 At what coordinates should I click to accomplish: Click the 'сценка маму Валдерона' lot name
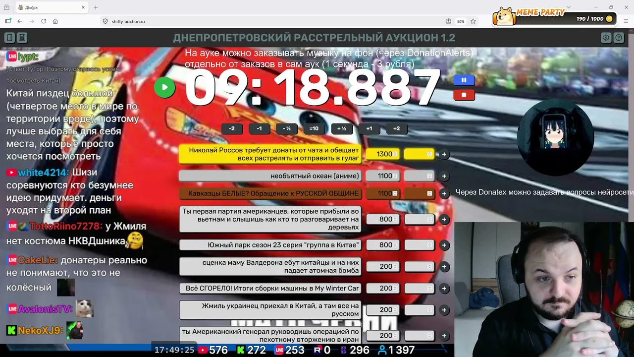(270, 266)
